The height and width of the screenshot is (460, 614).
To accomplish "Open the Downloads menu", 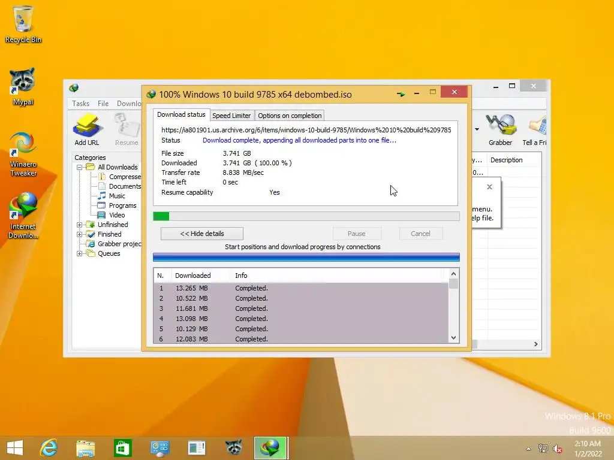I will [x=129, y=103].
